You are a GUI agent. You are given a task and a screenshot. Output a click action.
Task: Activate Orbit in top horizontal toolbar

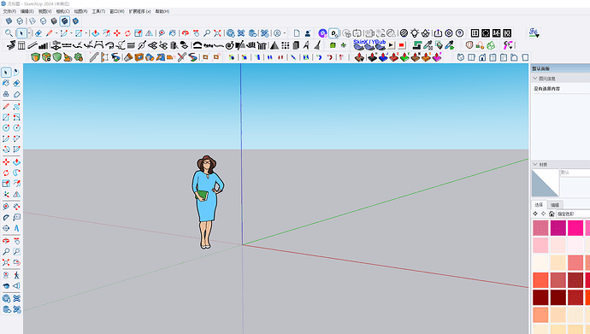pos(186,33)
